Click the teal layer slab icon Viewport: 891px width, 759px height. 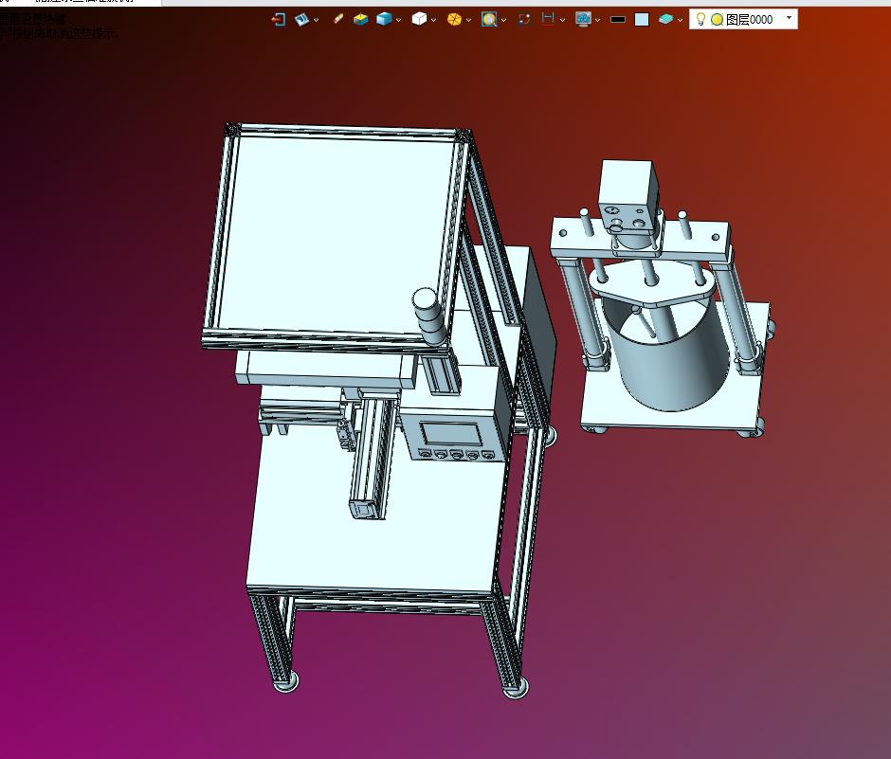(665, 19)
